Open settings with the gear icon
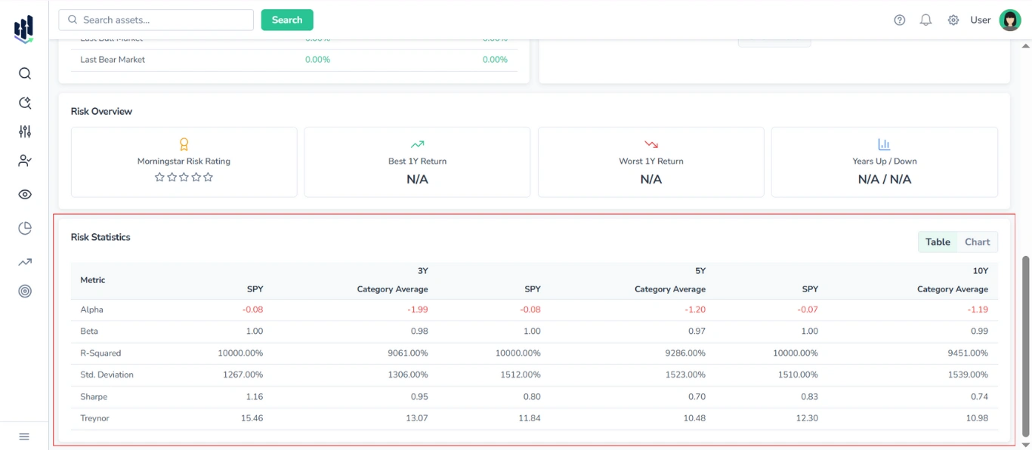 953,20
